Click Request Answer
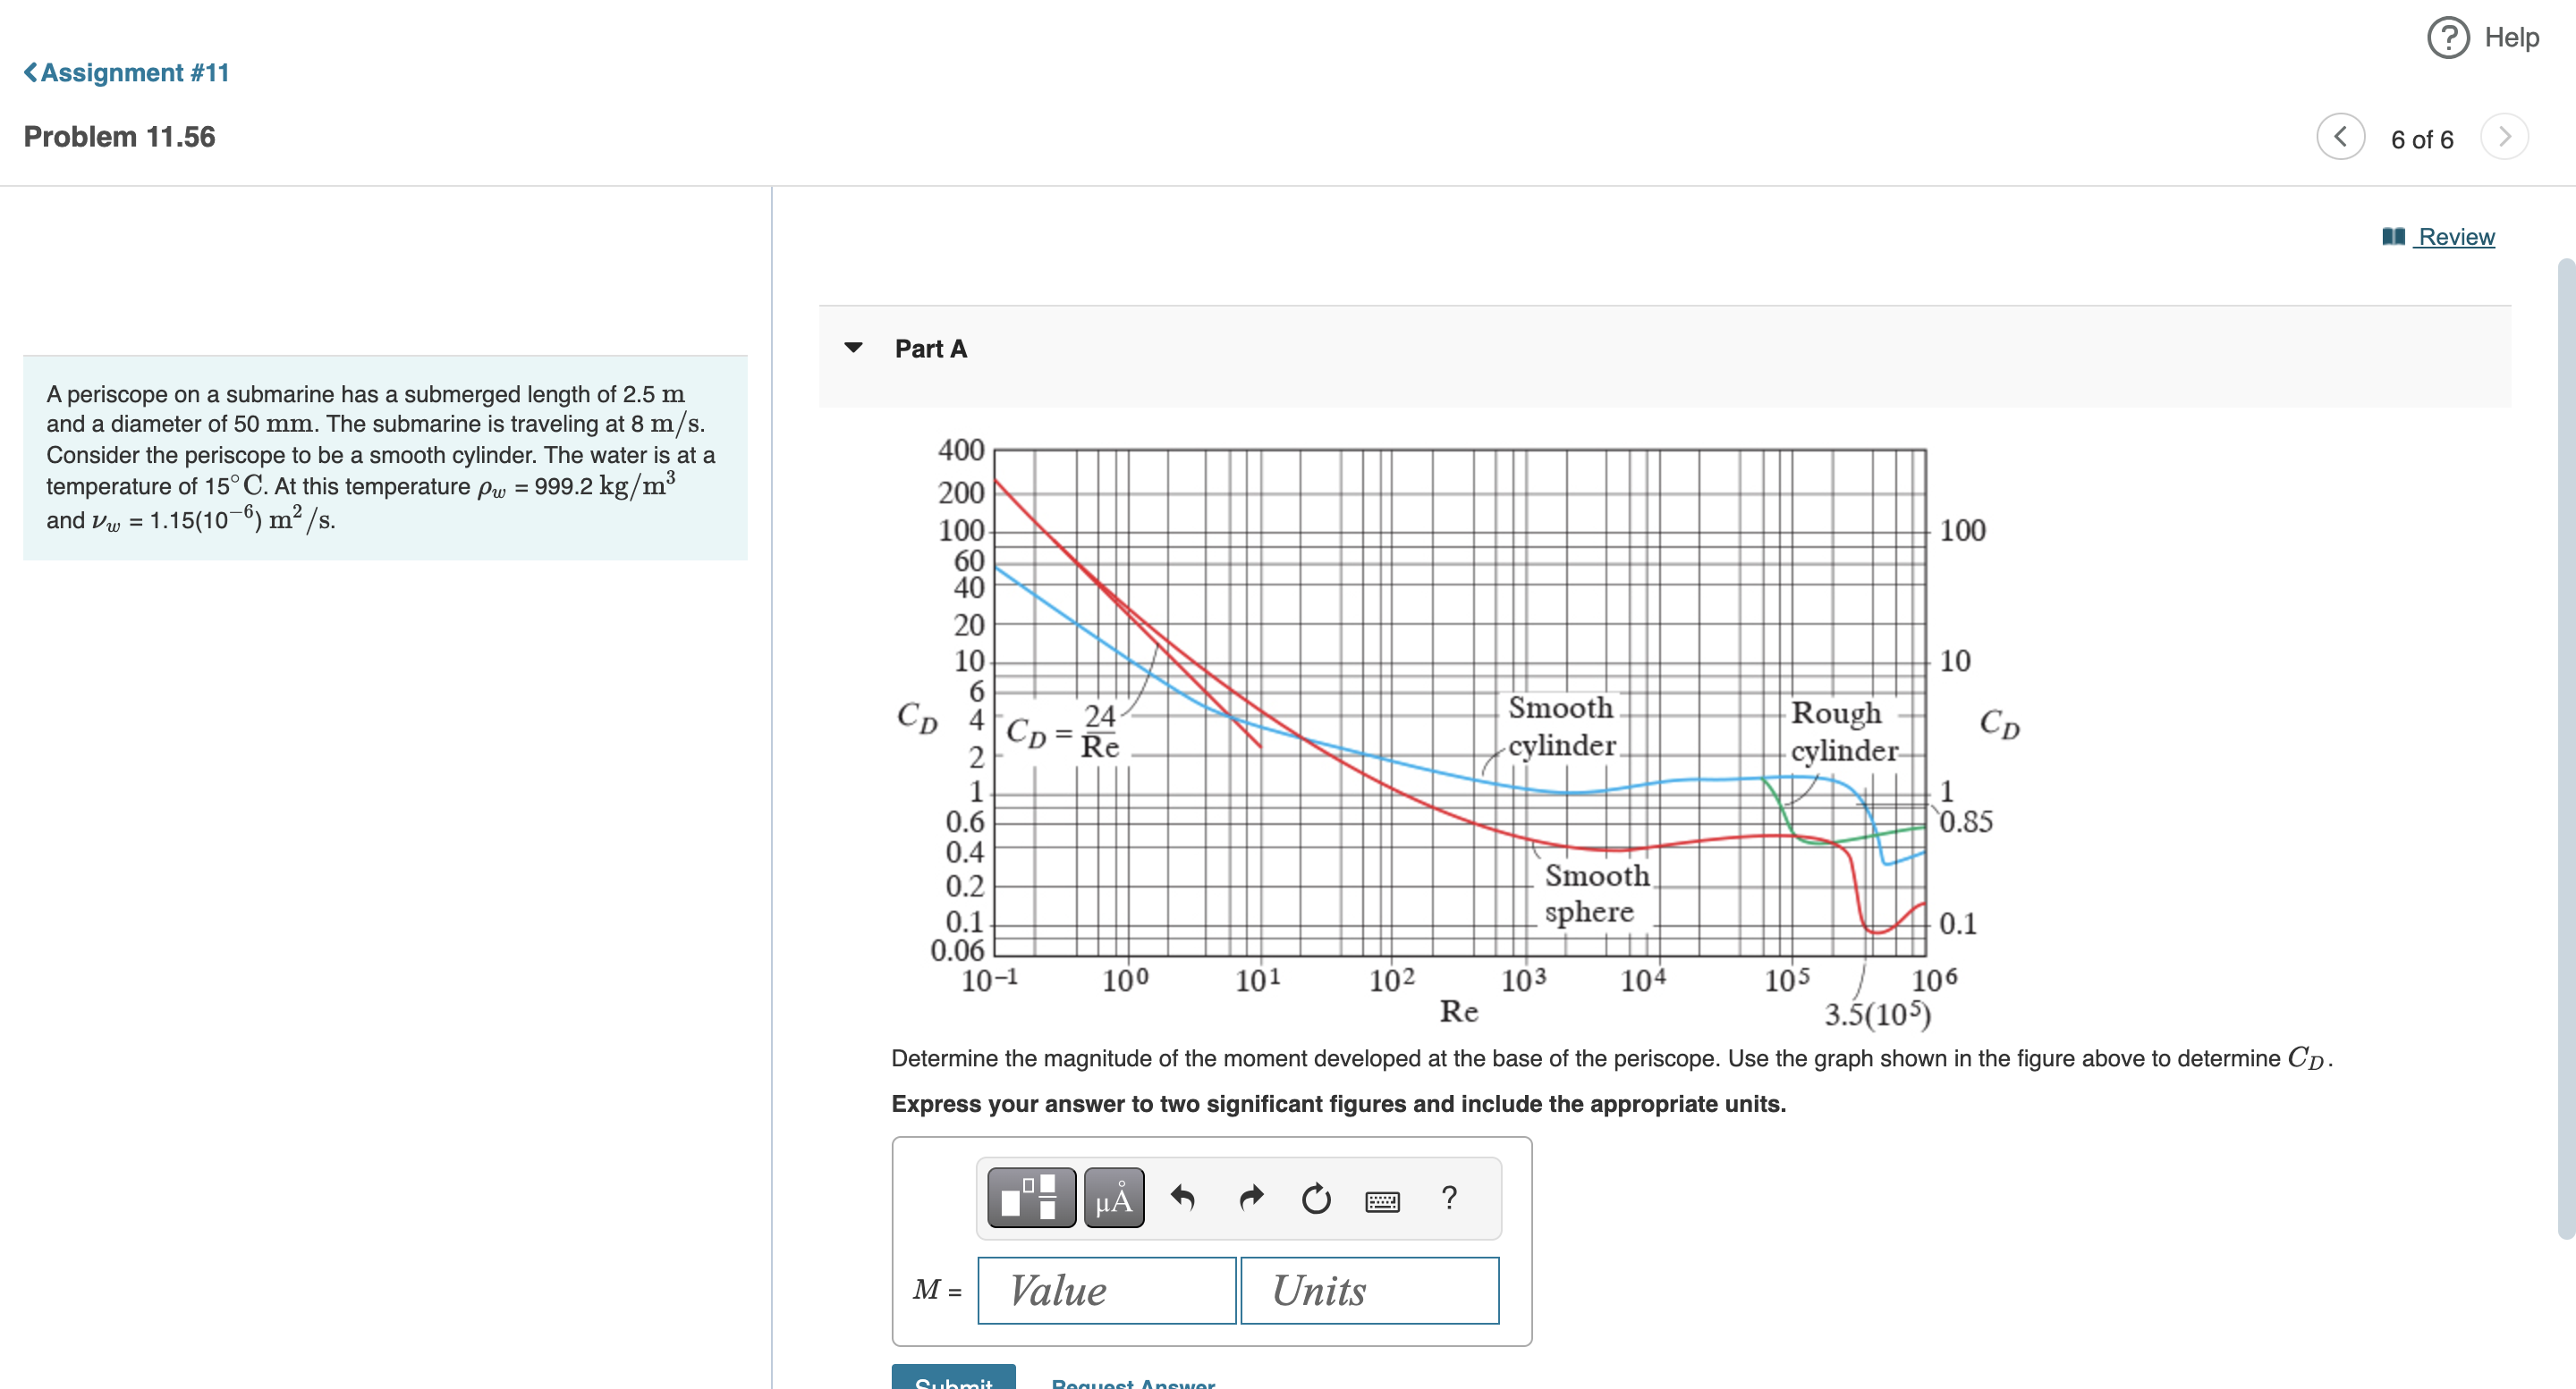The image size is (2576, 1389). coord(1131,1383)
